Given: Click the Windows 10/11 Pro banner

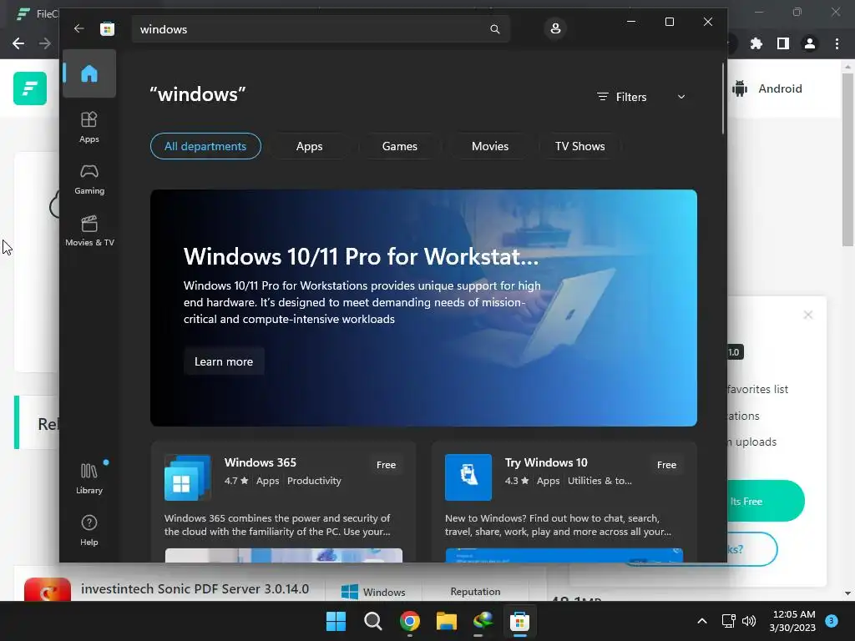Looking at the screenshot, I should tap(423, 308).
